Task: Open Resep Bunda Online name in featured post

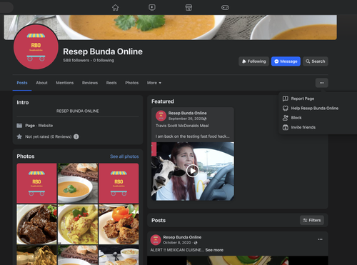Action: click(x=188, y=113)
